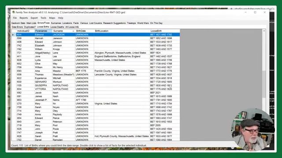Click the Family Tree Analyzer title bar icon
282x158 pixels.
13,12
